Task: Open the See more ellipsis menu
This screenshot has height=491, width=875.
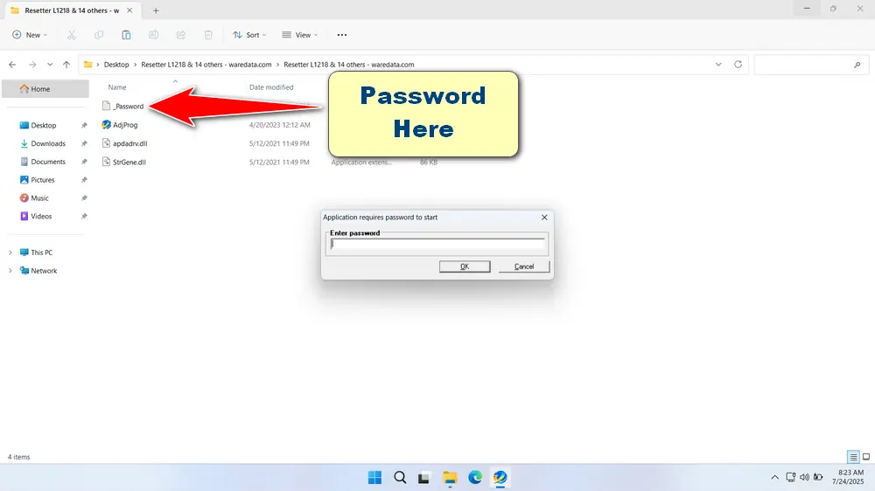Action: pyautogui.click(x=342, y=35)
